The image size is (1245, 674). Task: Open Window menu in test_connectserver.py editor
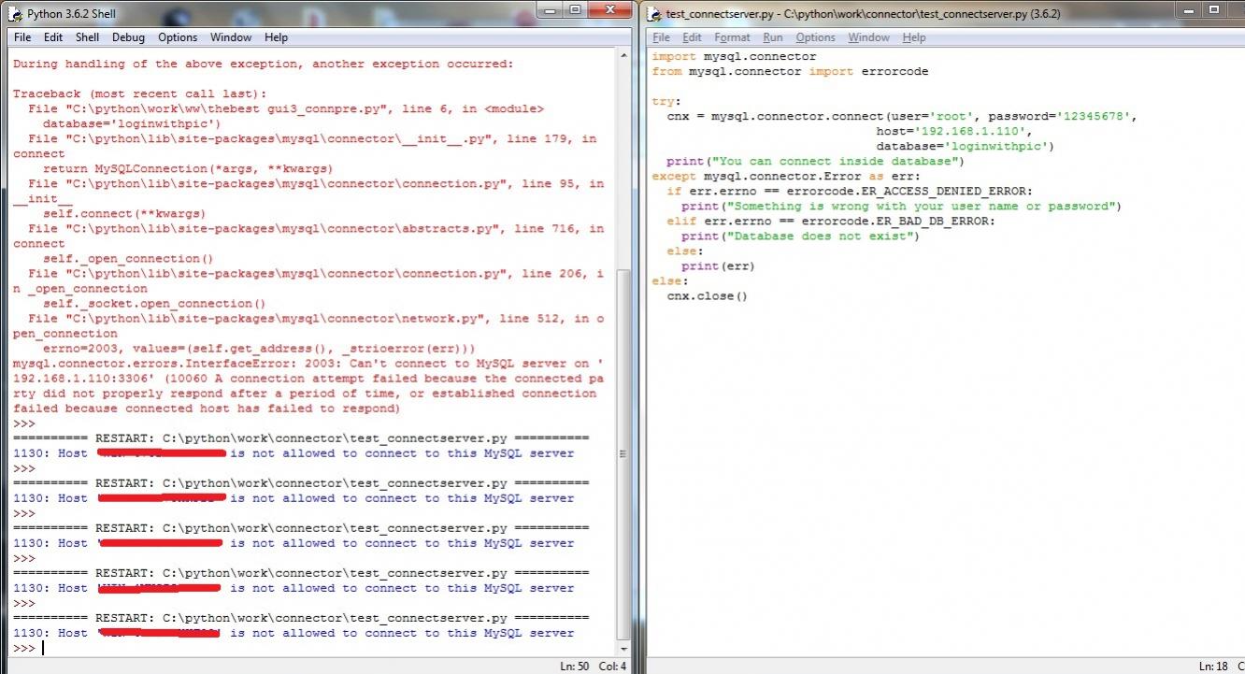tap(868, 37)
